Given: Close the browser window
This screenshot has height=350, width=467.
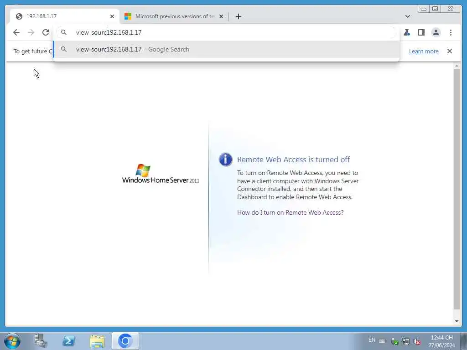Looking at the screenshot, I should pos(451,9).
